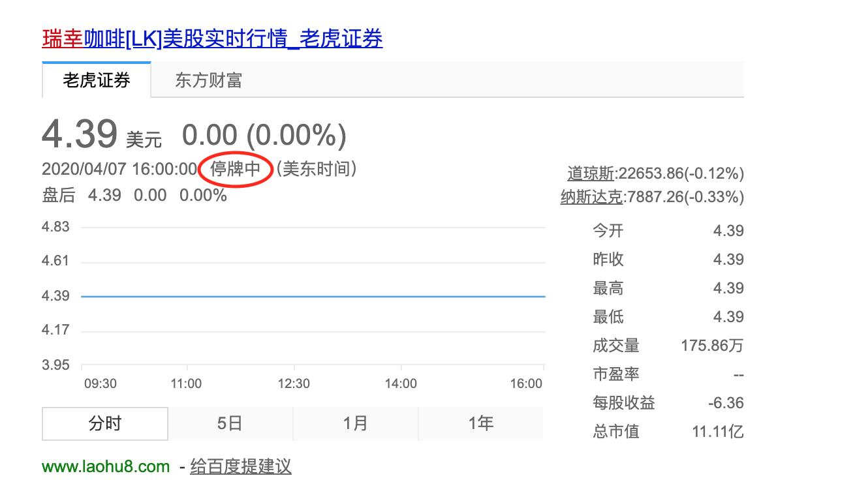Switch to the 老虎证券 tab
This screenshot has width=855, height=493.
(97, 80)
